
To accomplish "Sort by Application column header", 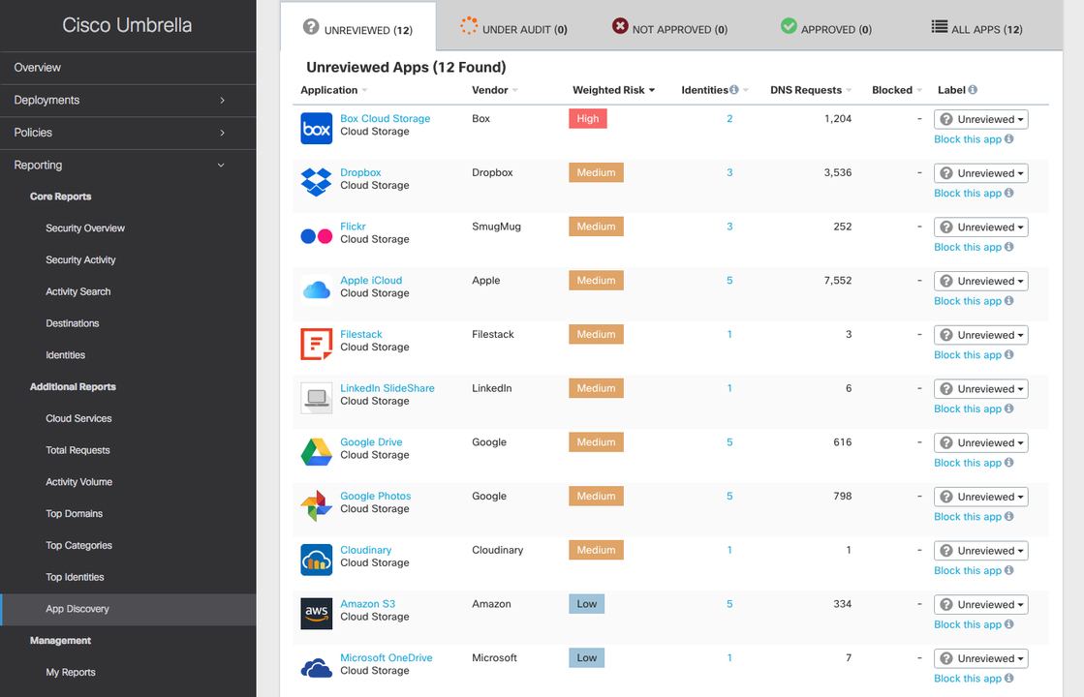I will pos(334,90).
